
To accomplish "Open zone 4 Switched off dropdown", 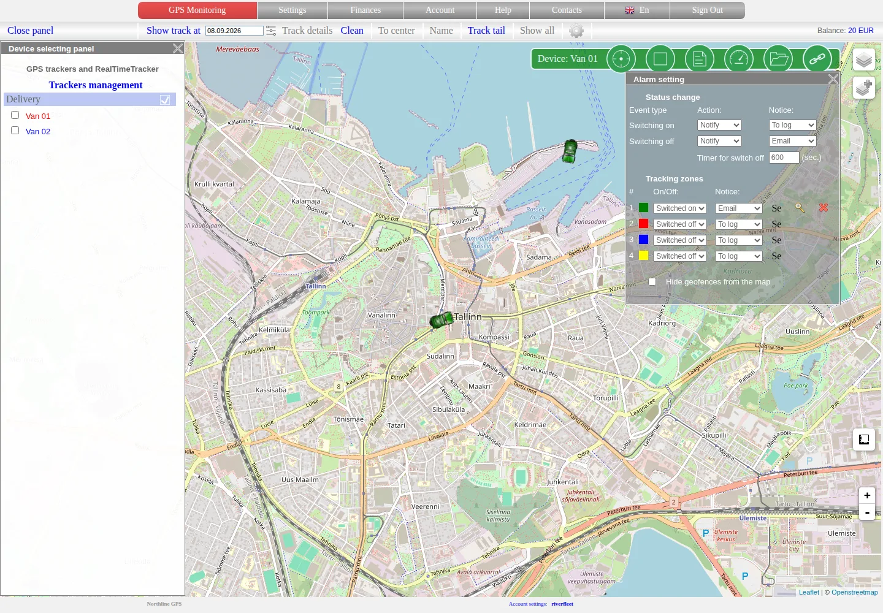I will click(680, 256).
